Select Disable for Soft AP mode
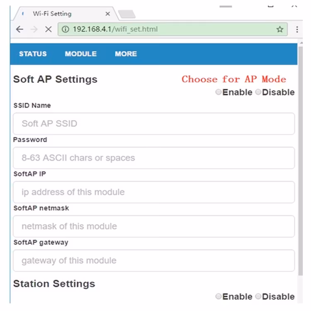The image size is (311, 311). click(258, 92)
